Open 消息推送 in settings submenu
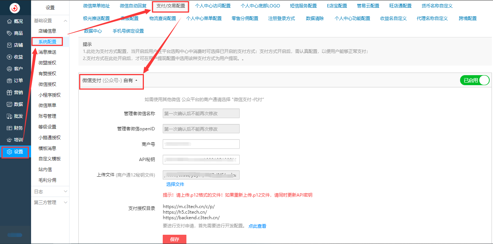Viewport: 493px width, 244px height. pyautogui.click(x=47, y=52)
